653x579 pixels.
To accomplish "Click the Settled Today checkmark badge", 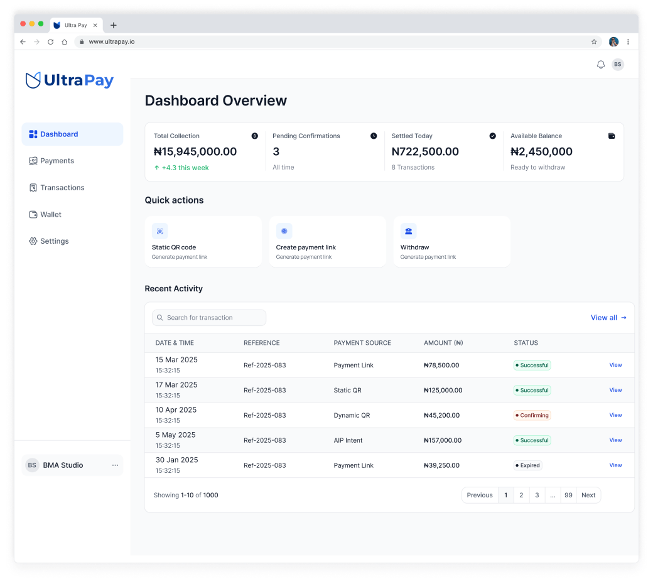I will (492, 136).
